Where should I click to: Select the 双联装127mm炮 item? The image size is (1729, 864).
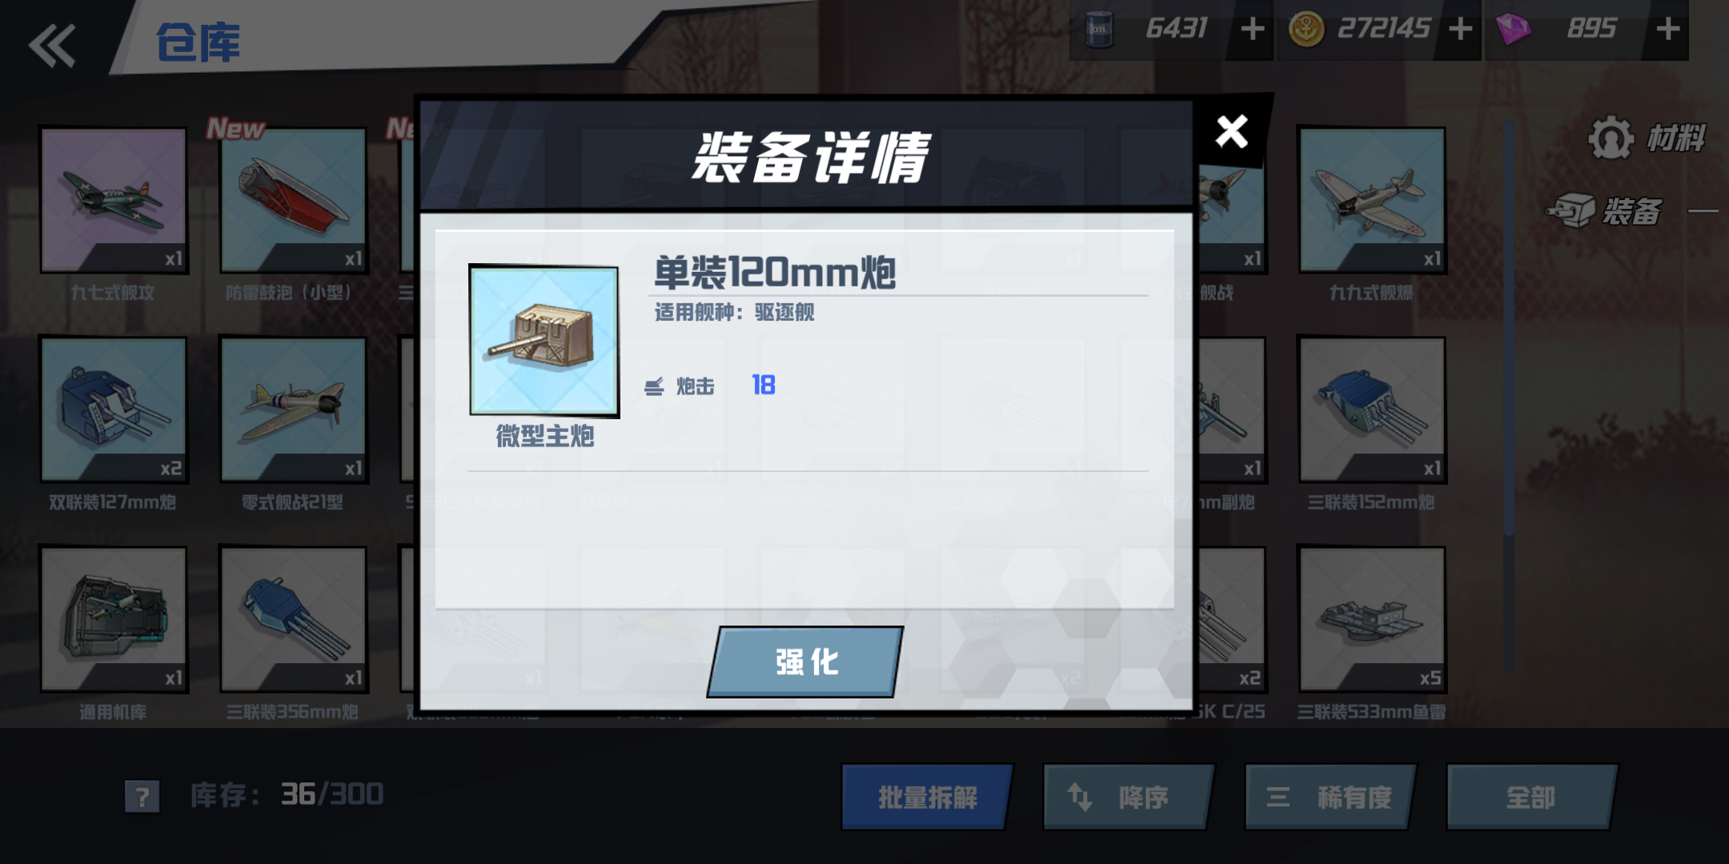pos(114,410)
